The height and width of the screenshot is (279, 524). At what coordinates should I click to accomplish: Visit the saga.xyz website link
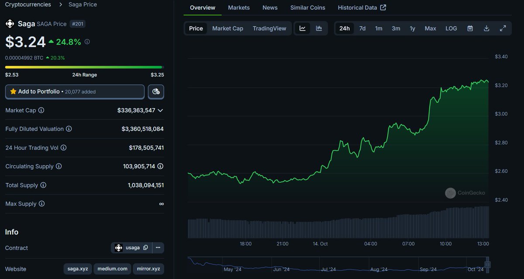77,269
